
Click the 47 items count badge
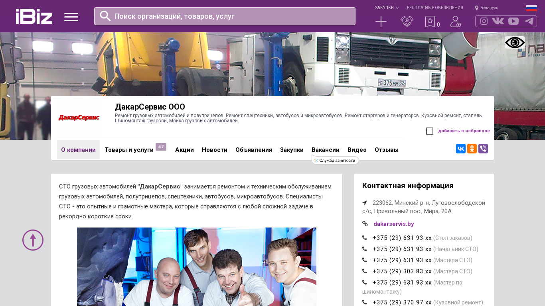(x=161, y=147)
